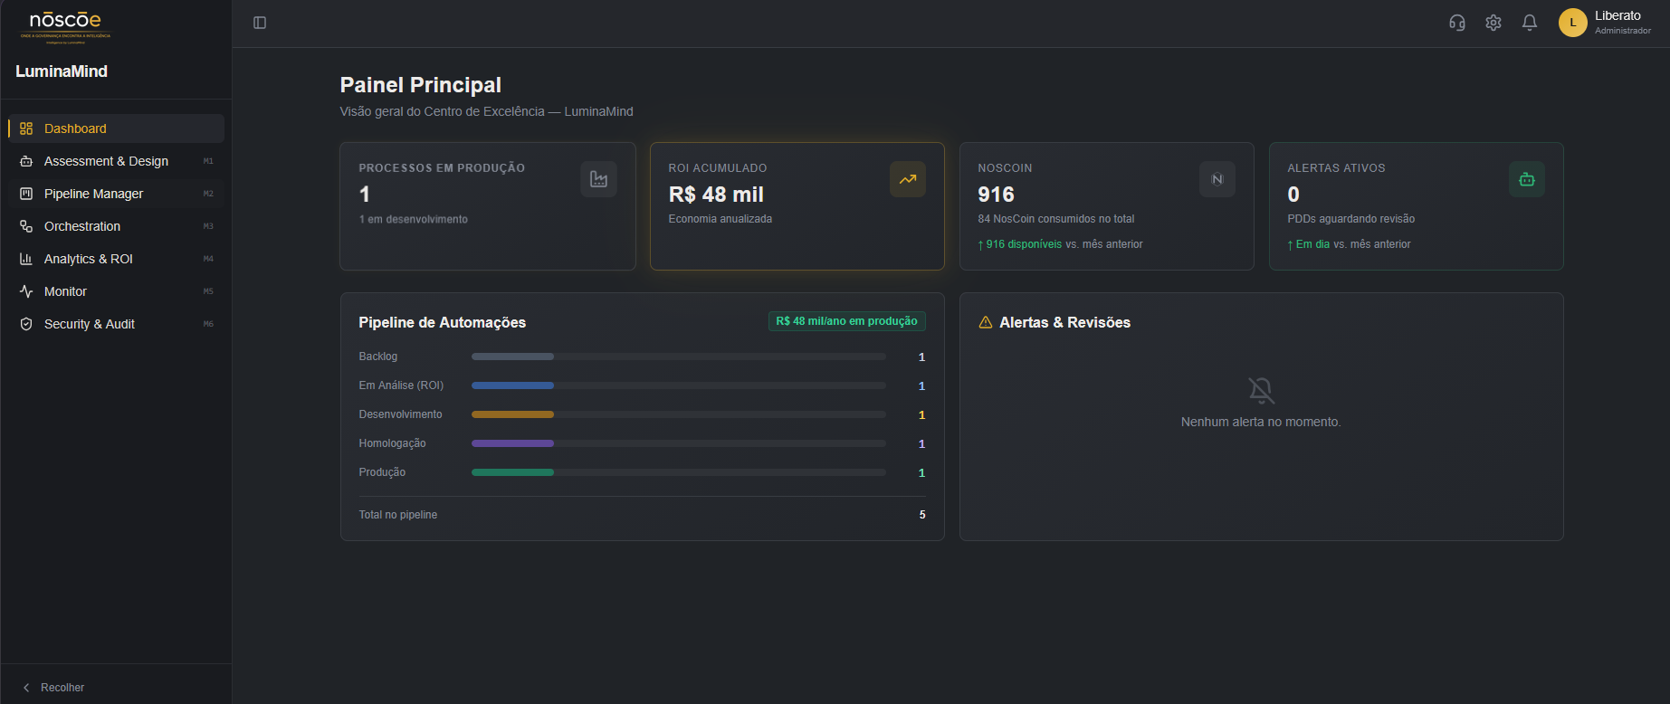Click 'Em dia' status in Alertas card
The height and width of the screenshot is (704, 1670).
pos(1312,244)
